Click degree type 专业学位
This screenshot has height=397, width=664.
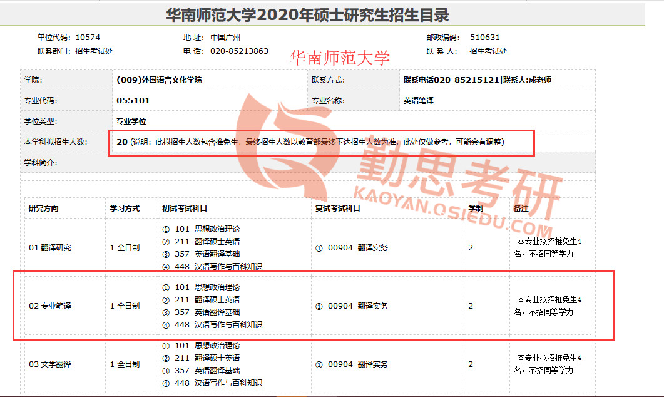(x=131, y=121)
